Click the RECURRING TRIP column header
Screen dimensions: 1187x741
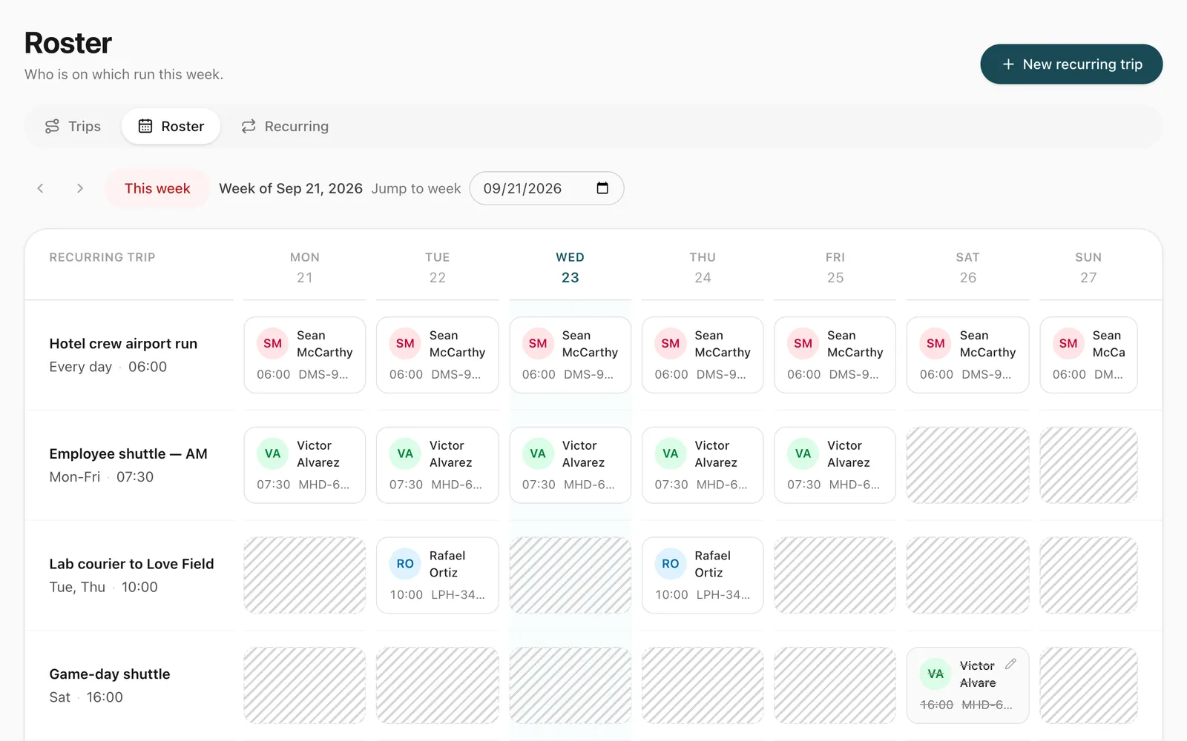[102, 257]
